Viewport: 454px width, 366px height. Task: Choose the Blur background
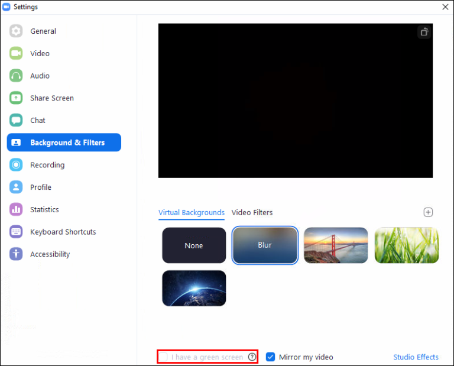click(265, 245)
